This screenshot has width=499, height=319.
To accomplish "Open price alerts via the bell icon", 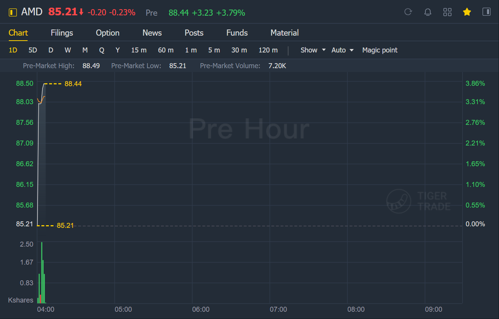I will tap(428, 12).
